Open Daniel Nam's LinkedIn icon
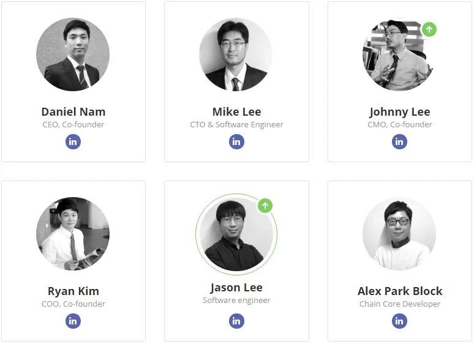474x344 pixels. pyautogui.click(x=73, y=141)
